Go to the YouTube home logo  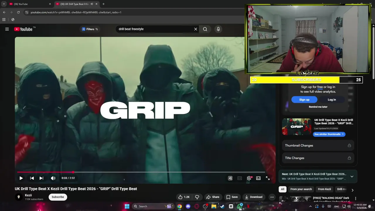tap(23, 29)
